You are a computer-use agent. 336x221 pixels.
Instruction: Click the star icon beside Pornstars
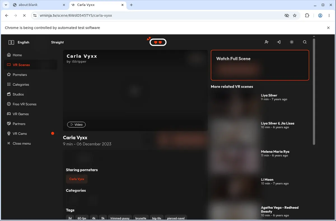(x=9, y=75)
